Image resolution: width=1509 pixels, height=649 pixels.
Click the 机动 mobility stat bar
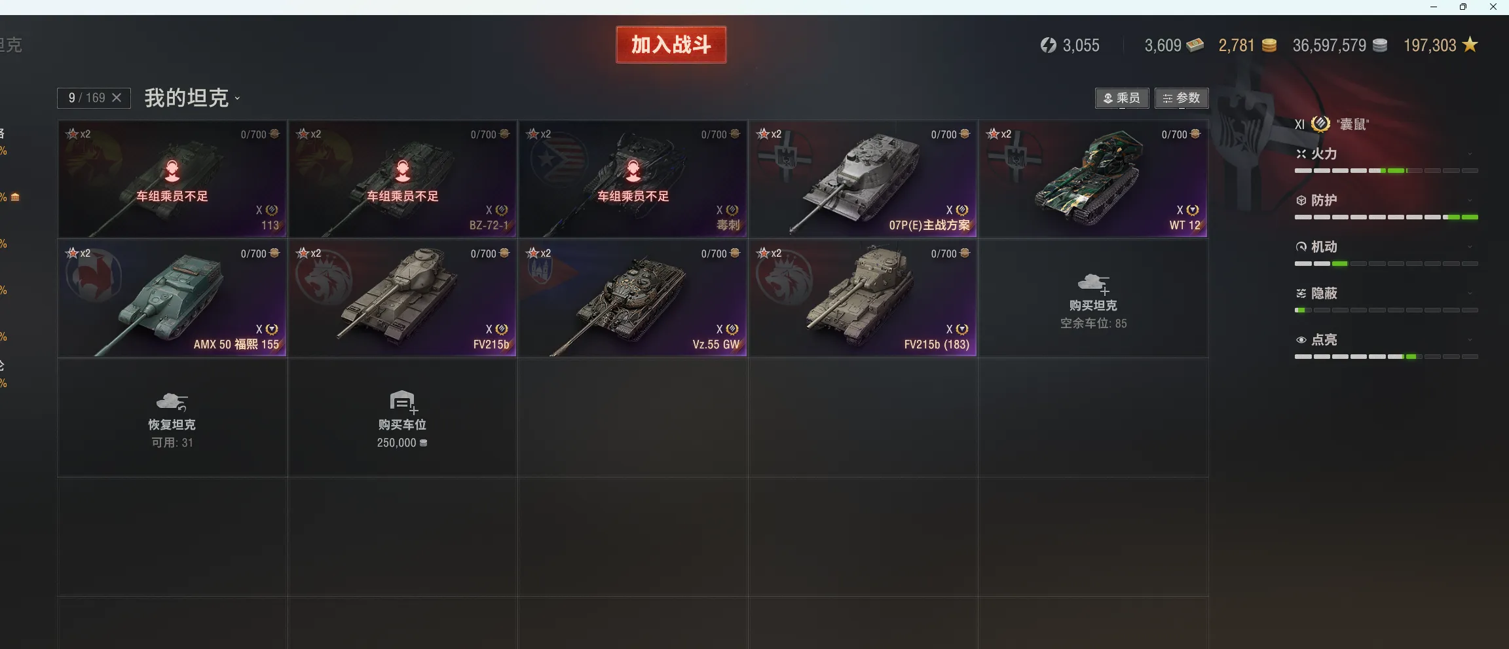(1386, 263)
